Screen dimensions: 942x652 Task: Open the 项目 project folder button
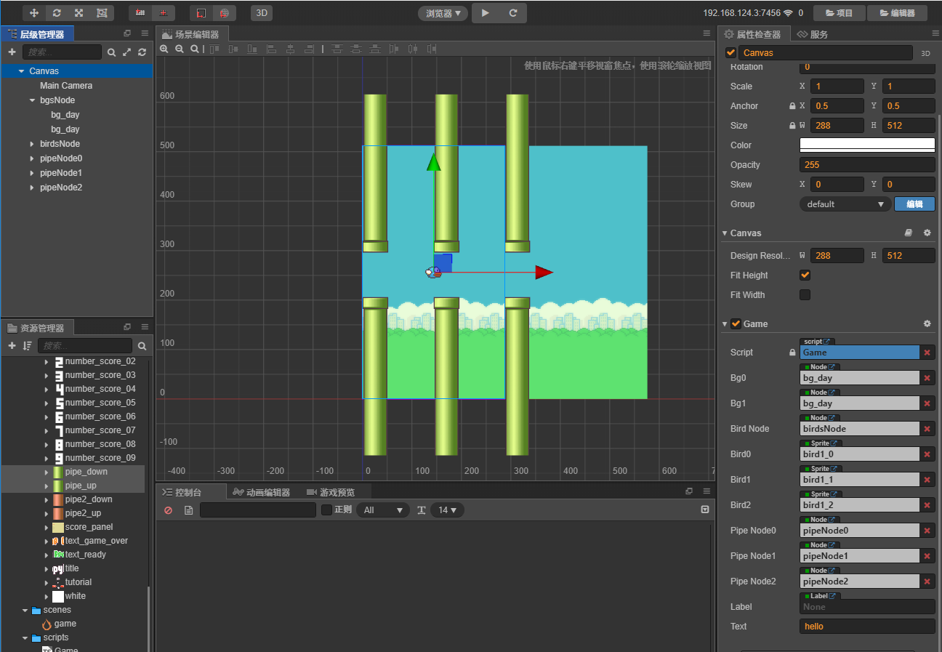(x=839, y=13)
